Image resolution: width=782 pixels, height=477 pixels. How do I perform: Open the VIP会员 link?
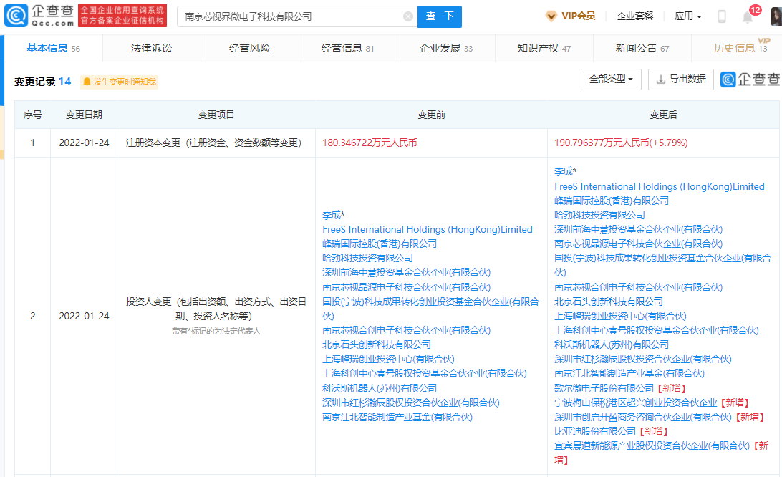pos(578,16)
